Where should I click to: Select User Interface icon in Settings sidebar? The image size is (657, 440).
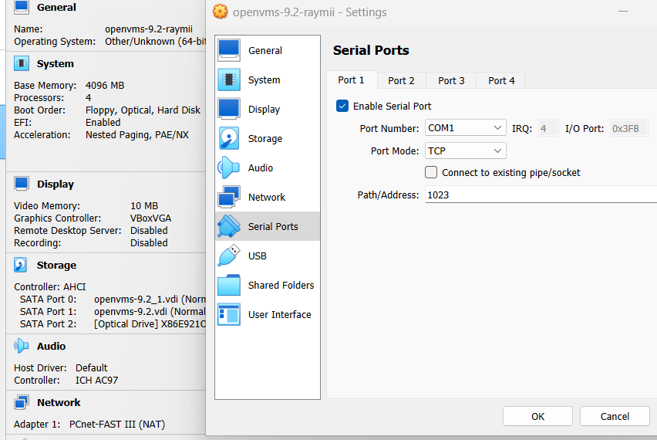229,315
